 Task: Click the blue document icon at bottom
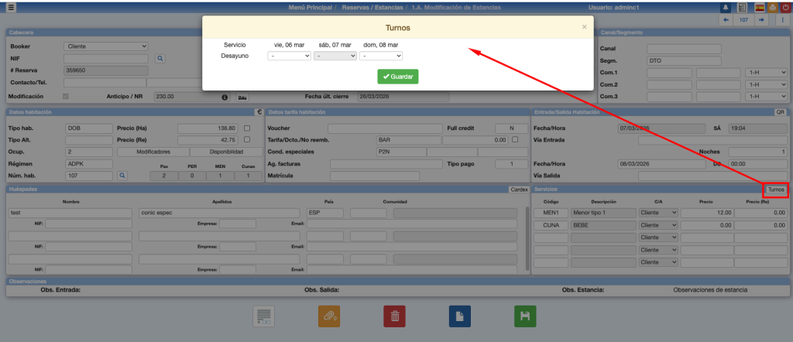(x=460, y=316)
